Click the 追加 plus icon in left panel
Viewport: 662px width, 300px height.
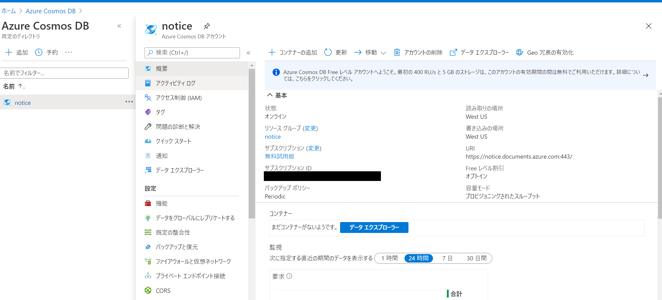click(x=9, y=52)
